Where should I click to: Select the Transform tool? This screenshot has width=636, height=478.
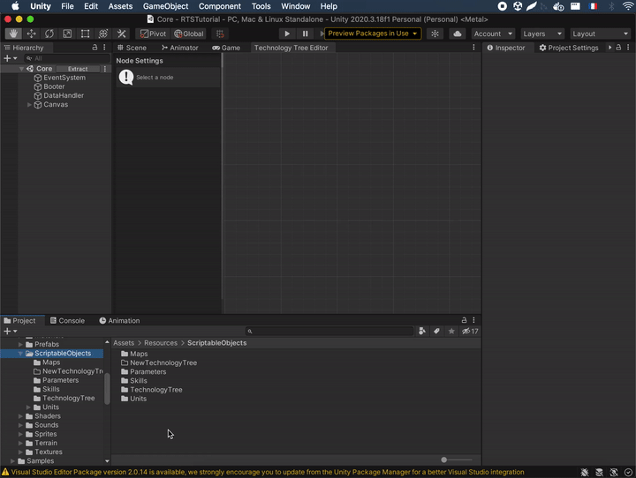point(103,34)
